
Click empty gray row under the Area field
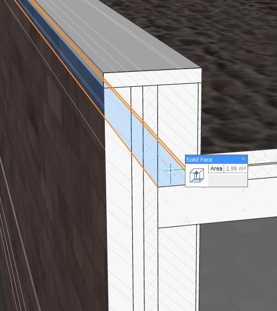tap(227, 180)
